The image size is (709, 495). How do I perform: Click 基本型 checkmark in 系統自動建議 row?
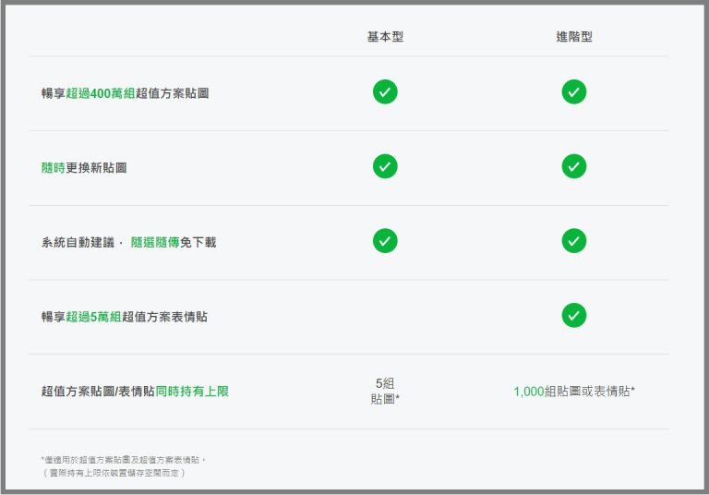385,241
